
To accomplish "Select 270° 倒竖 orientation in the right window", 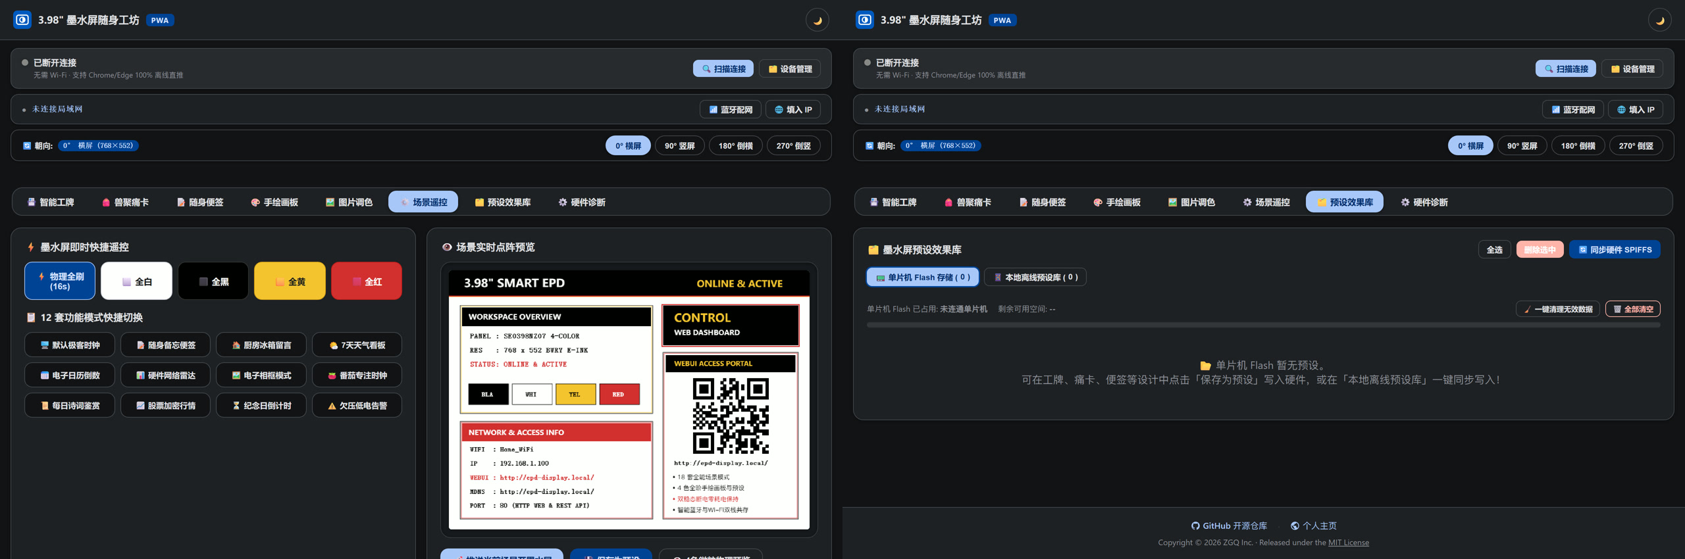I will [1636, 145].
